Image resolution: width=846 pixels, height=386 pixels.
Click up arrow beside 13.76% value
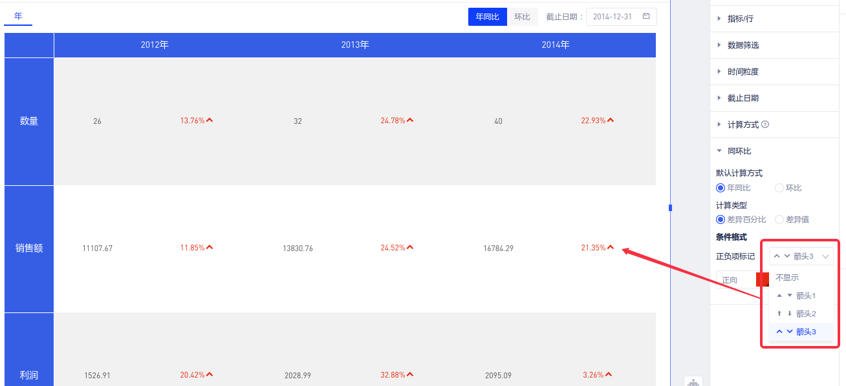pyautogui.click(x=210, y=120)
